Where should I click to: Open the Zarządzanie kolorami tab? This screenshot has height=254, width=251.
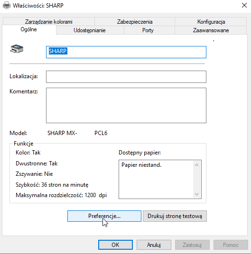tap(49, 21)
